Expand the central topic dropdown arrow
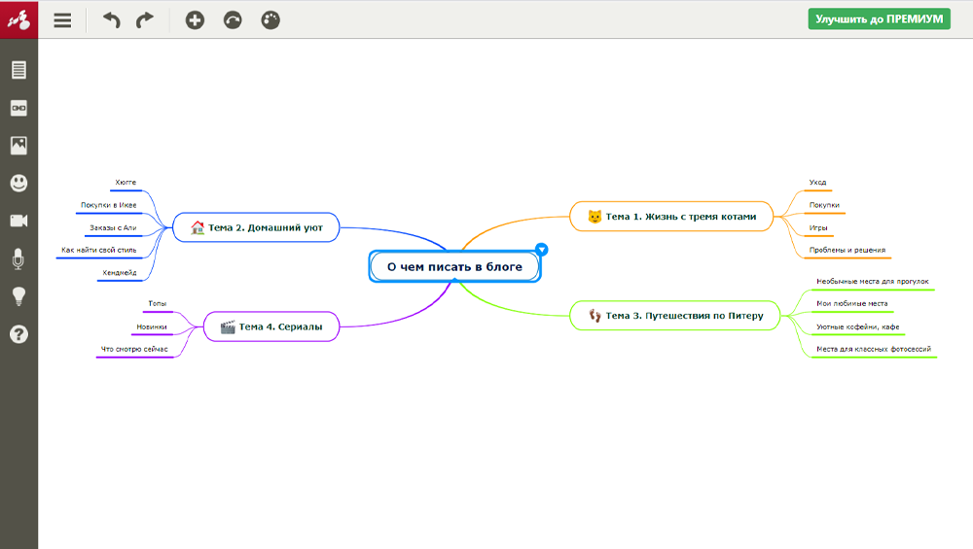The height and width of the screenshot is (549, 973). [x=542, y=250]
